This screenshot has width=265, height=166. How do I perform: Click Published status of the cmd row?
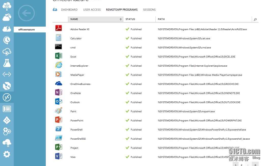pyautogui.click(x=134, y=47)
